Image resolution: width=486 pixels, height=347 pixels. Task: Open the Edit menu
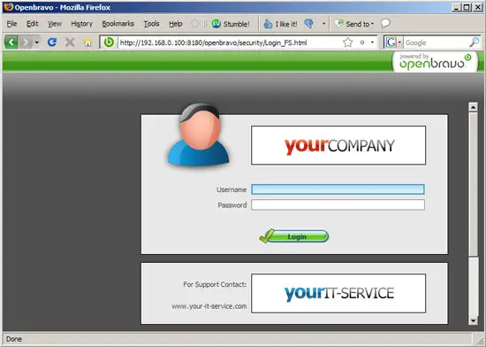[x=32, y=24]
